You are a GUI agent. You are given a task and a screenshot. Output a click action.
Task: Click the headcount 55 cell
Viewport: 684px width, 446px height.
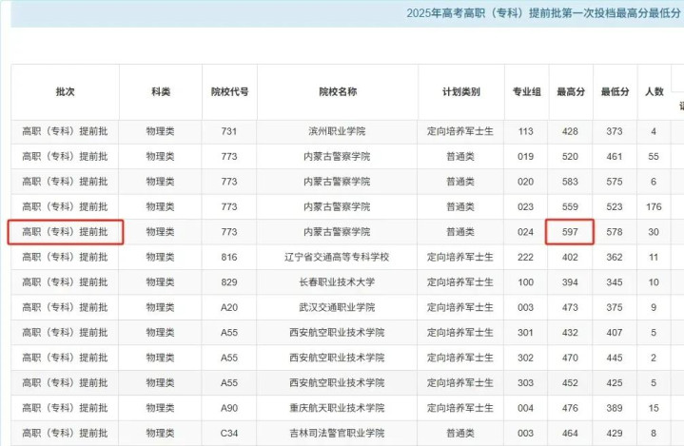click(x=654, y=157)
